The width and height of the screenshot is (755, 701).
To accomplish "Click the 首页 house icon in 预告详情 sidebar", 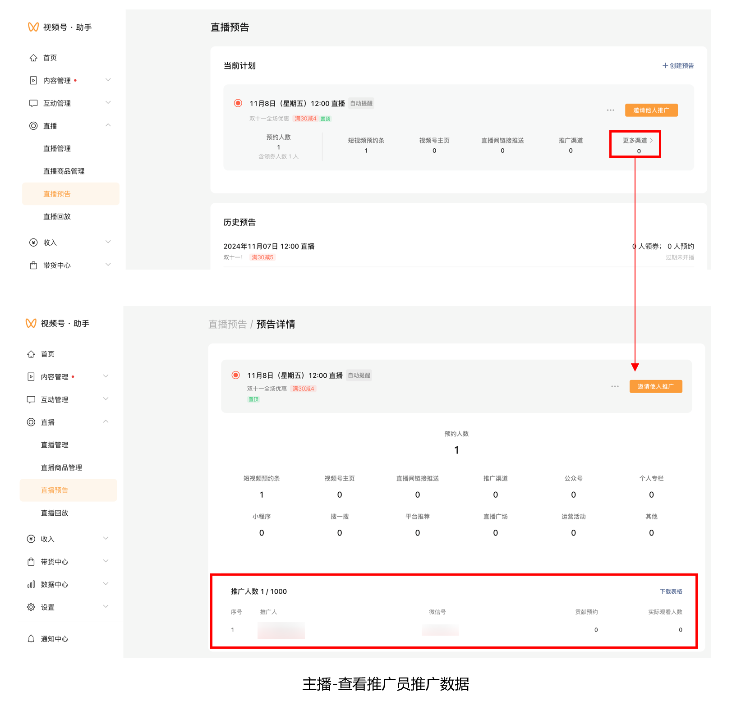I will pos(31,354).
